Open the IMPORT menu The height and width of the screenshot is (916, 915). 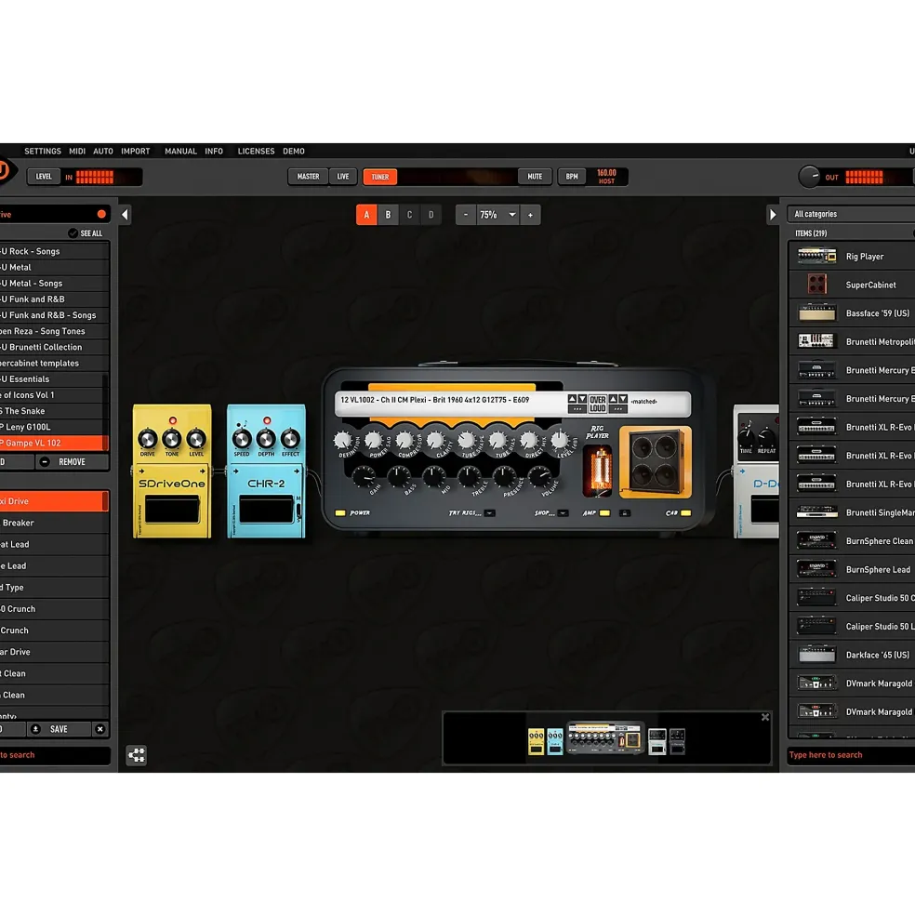[x=136, y=151]
